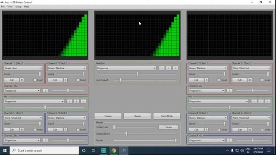Click Main Mix center button
The height and width of the screenshot is (155, 276).
tap(169, 68)
